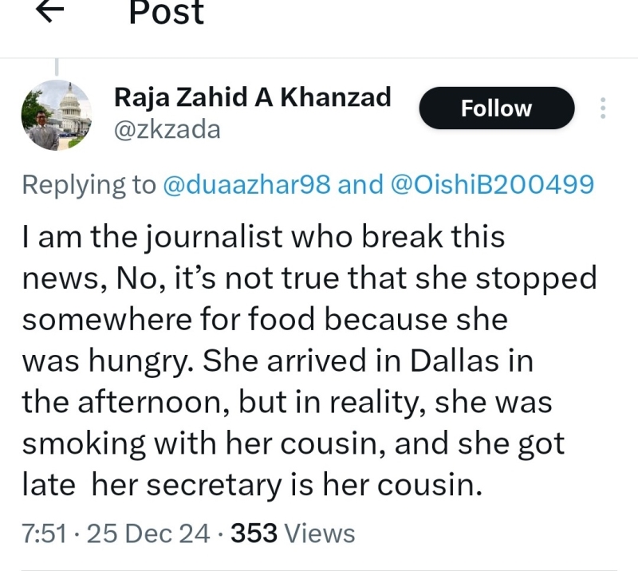Image resolution: width=638 pixels, height=571 pixels.
Task: Tap the 25 Dec 24 date
Action: pyautogui.click(x=148, y=534)
